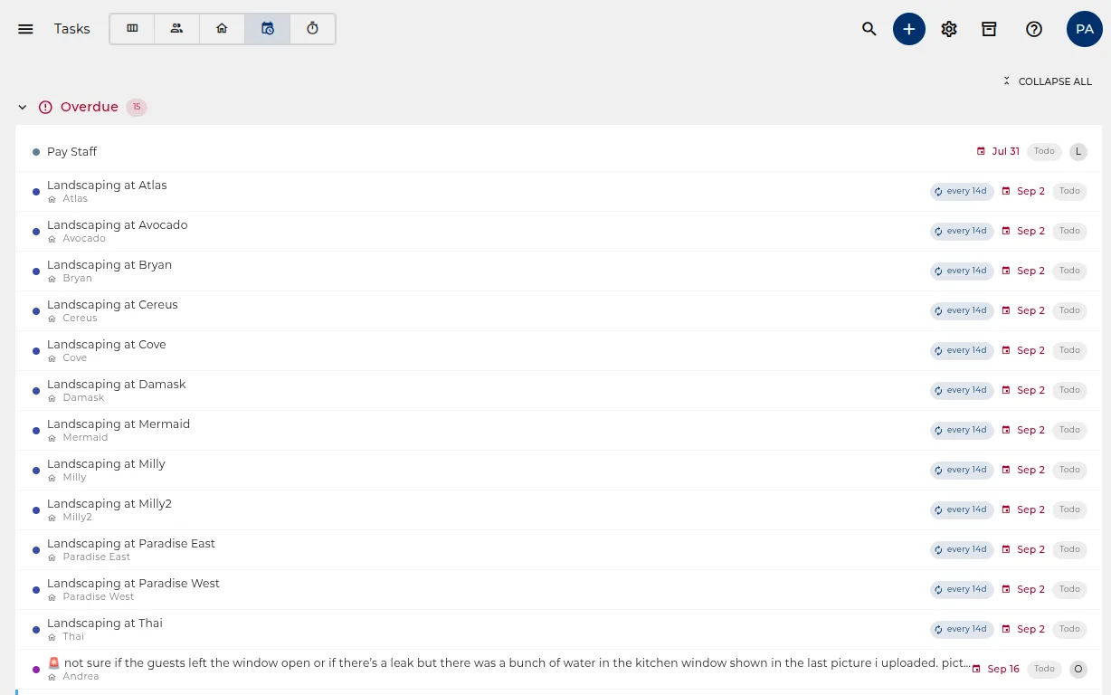Open settings gear
The height and width of the screenshot is (695, 1111).
coord(949,29)
